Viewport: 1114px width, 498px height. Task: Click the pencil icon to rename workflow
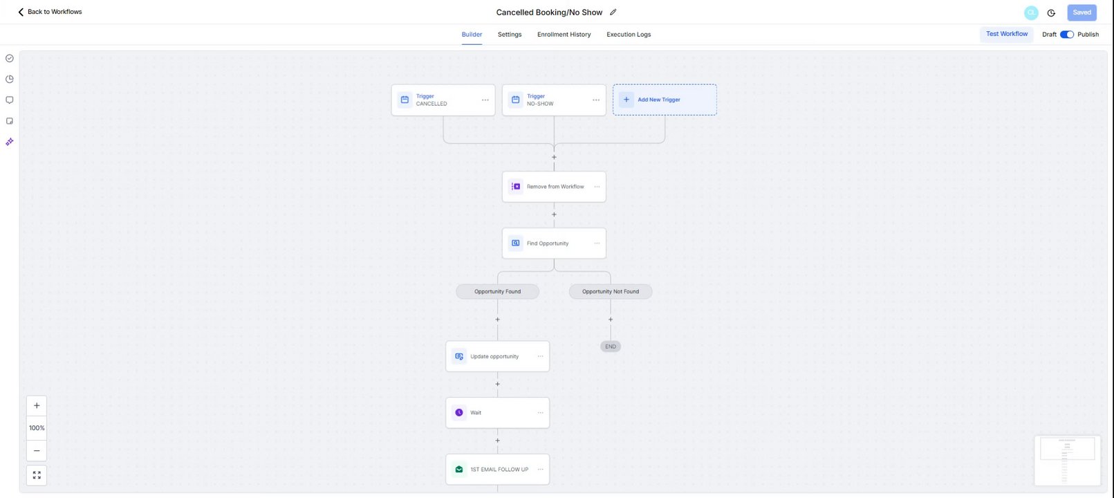(x=613, y=12)
